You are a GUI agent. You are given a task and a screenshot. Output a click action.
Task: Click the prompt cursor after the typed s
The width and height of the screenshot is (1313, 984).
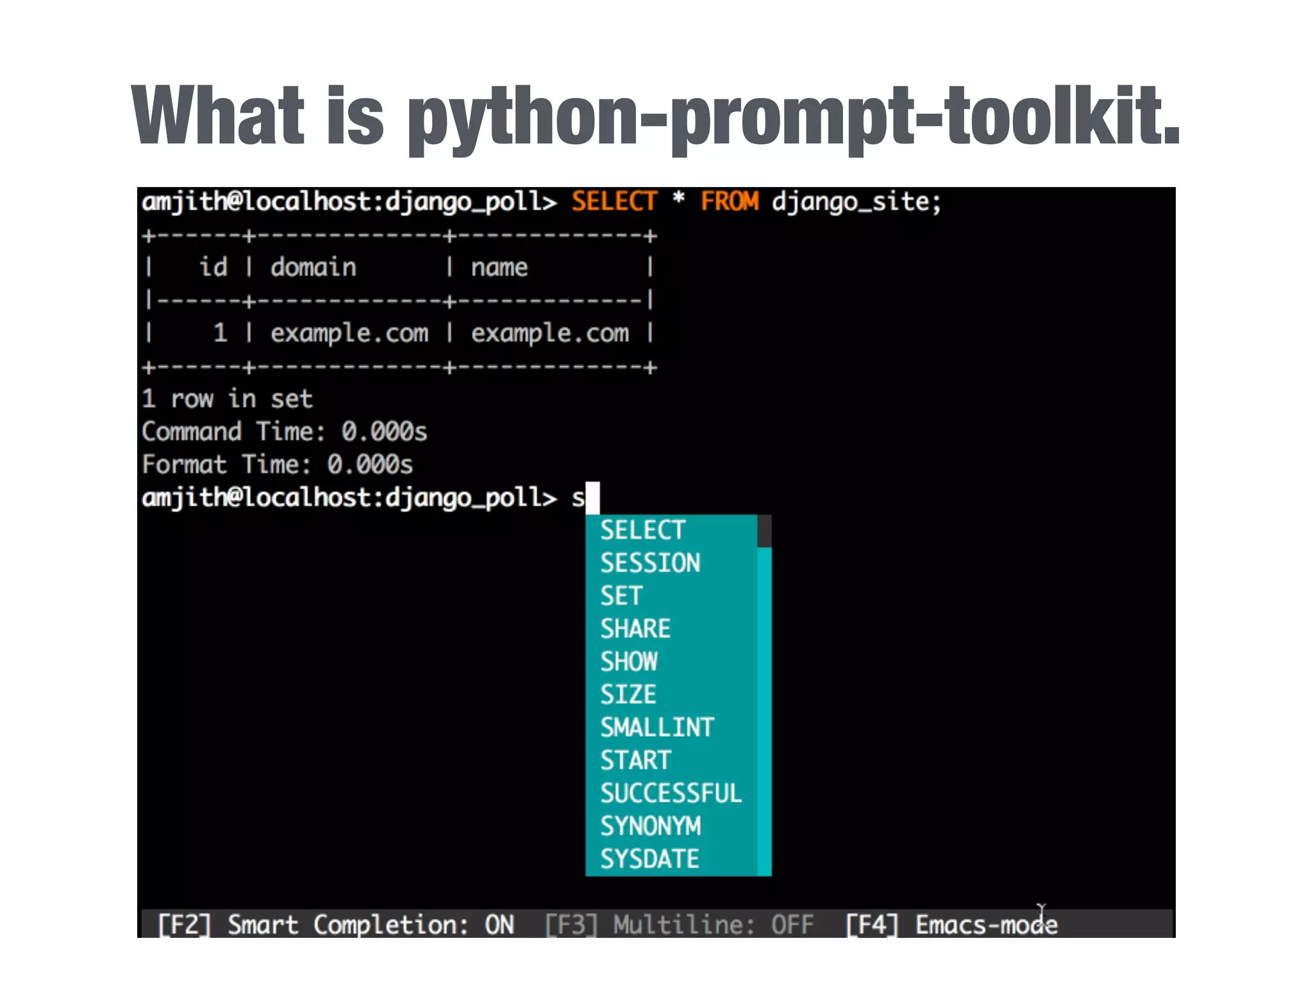click(593, 498)
